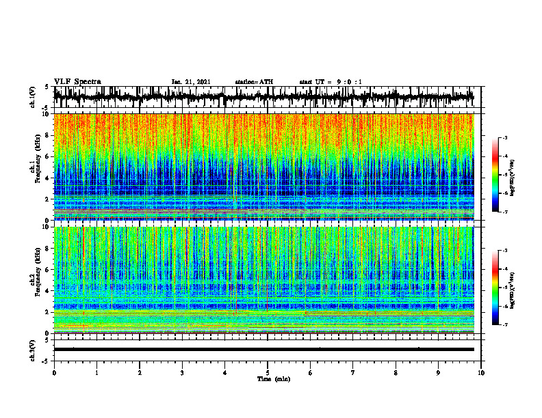
Task: Click the ch.2 "Frequency (kHz)" axis label
Action: 38,271
